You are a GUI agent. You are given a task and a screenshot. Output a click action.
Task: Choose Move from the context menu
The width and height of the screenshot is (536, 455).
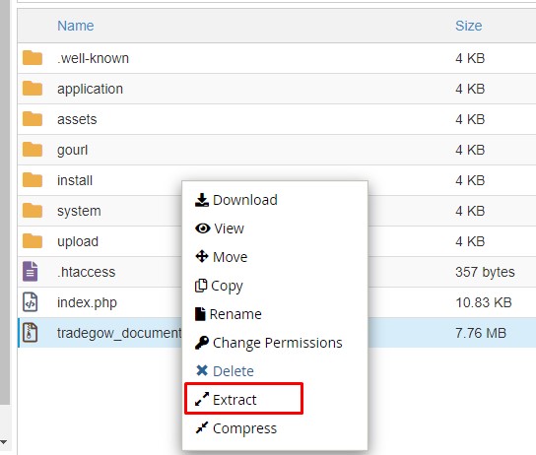click(230, 257)
